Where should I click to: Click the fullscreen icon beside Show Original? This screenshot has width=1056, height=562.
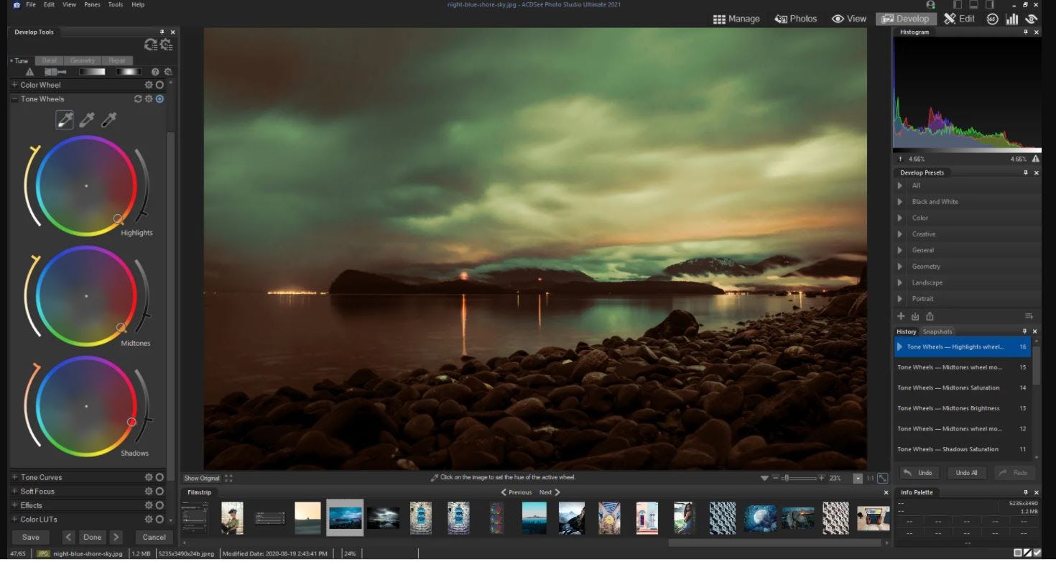(x=229, y=478)
